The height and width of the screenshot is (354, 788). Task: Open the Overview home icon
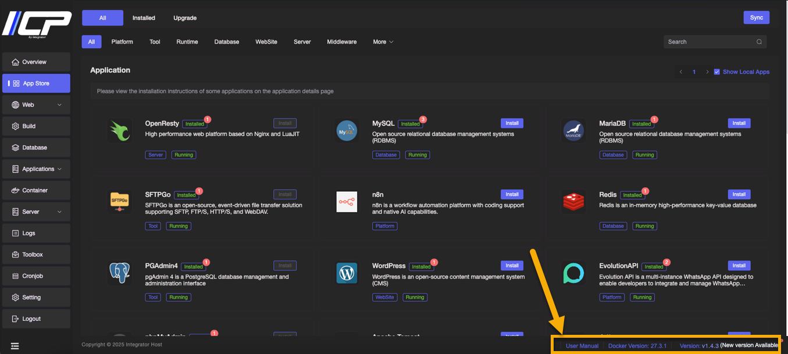point(15,62)
